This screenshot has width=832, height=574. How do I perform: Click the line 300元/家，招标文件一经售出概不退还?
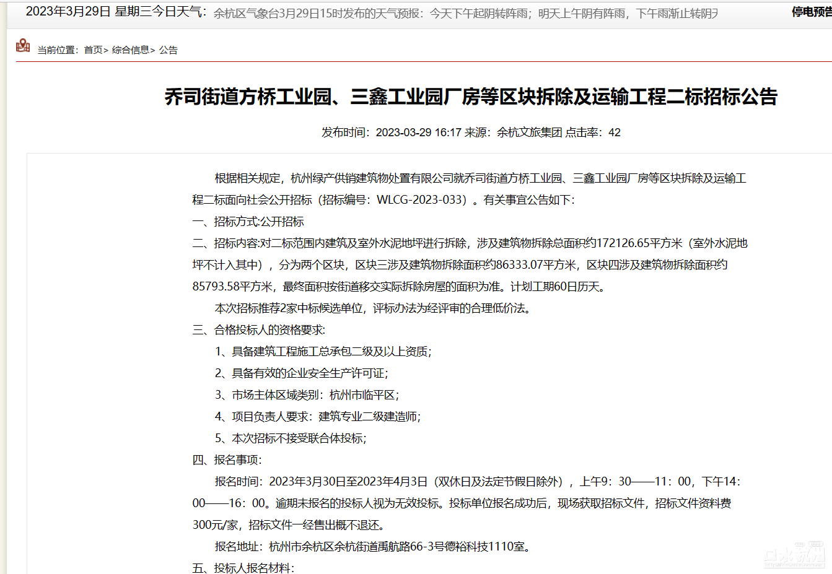pyautogui.click(x=289, y=525)
